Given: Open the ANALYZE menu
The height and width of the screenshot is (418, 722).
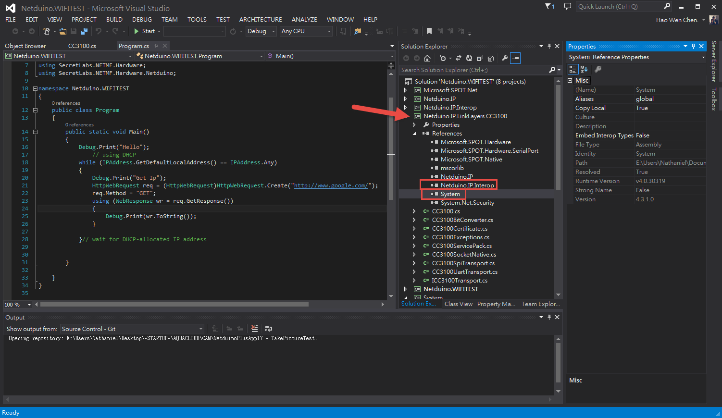Looking at the screenshot, I should (304, 20).
